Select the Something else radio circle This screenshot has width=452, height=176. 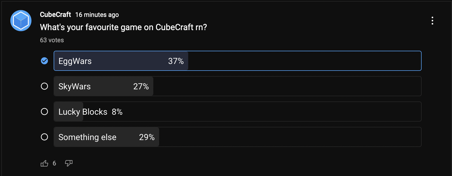point(44,137)
